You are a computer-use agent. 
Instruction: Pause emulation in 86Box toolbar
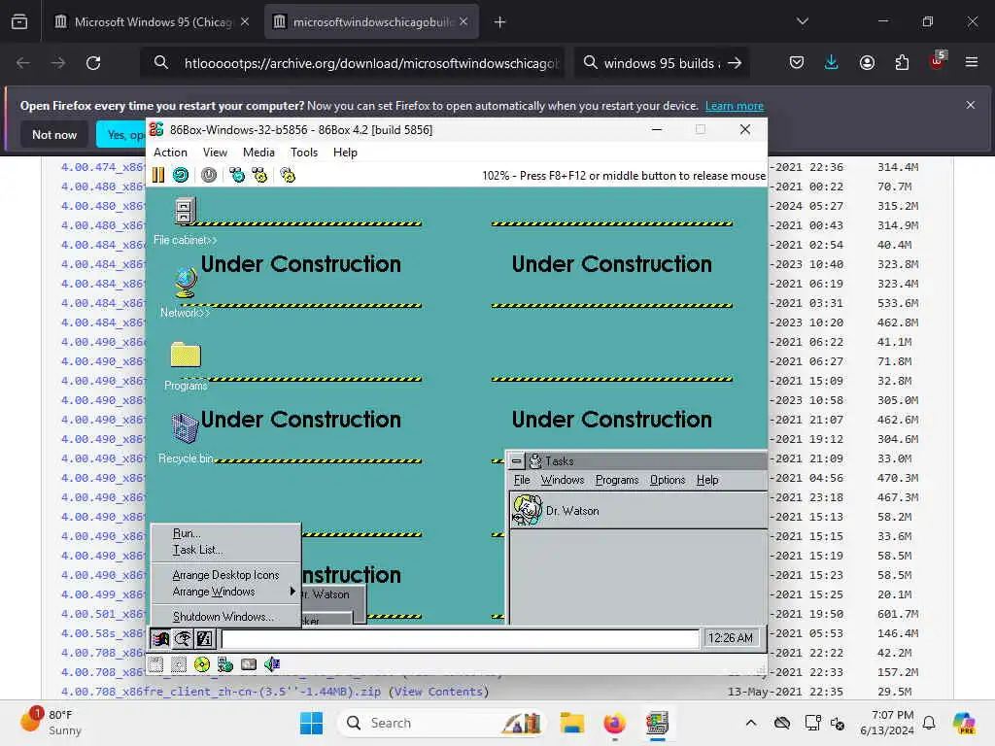[x=158, y=175]
